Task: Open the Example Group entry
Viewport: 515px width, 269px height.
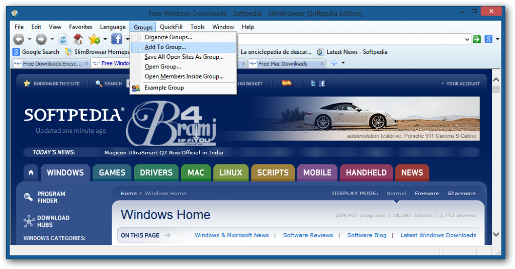Action: 183,87
